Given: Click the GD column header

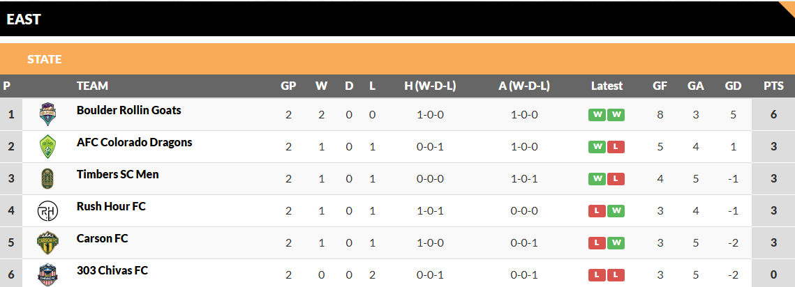Looking at the screenshot, I should tap(733, 86).
